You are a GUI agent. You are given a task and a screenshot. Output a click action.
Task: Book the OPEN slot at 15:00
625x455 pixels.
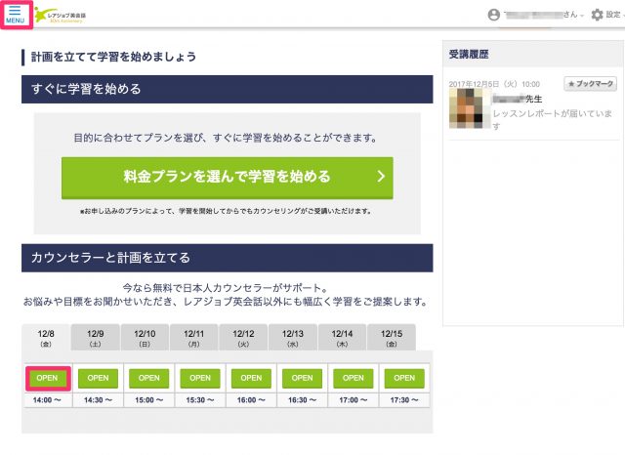pos(149,378)
